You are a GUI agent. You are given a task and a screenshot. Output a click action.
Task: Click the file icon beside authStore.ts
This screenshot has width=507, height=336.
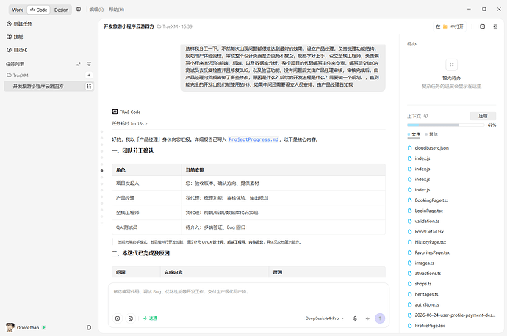pos(410,304)
